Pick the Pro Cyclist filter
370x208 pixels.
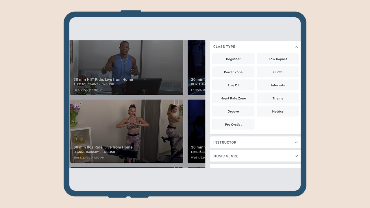[233, 125]
